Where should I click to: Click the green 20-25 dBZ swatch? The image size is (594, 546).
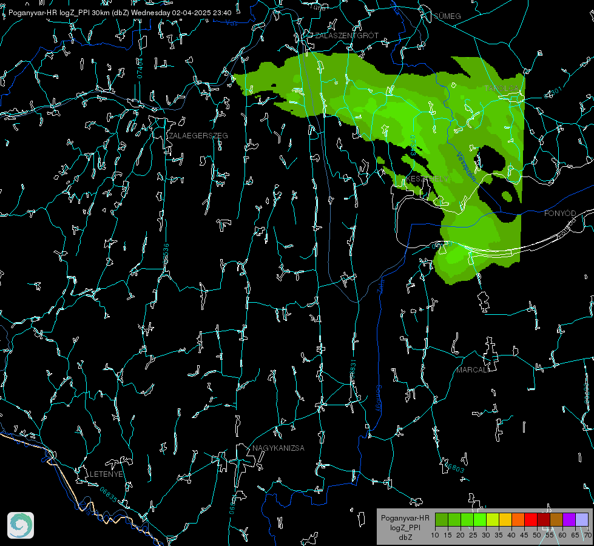pos(467,519)
